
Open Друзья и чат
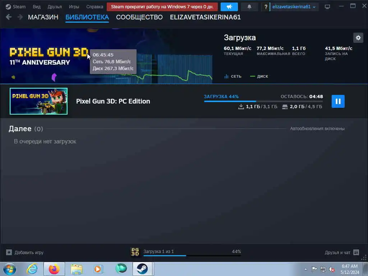(337, 253)
